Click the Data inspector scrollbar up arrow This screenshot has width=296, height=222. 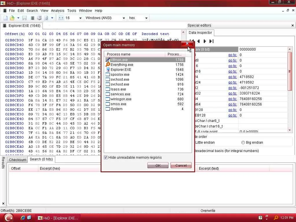(290, 49)
